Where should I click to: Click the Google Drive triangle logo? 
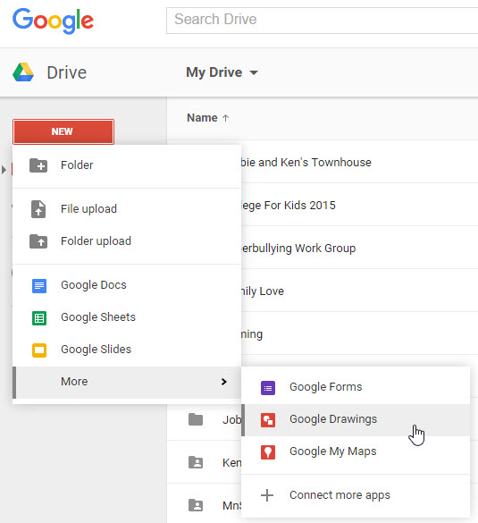23,72
